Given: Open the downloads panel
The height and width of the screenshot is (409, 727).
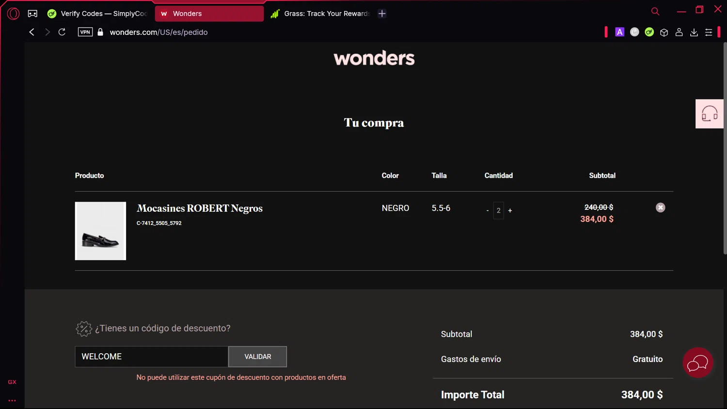Looking at the screenshot, I should point(694,32).
